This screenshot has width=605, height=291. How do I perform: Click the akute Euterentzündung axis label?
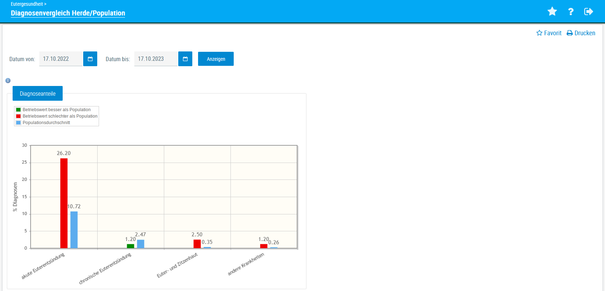[x=43, y=266]
